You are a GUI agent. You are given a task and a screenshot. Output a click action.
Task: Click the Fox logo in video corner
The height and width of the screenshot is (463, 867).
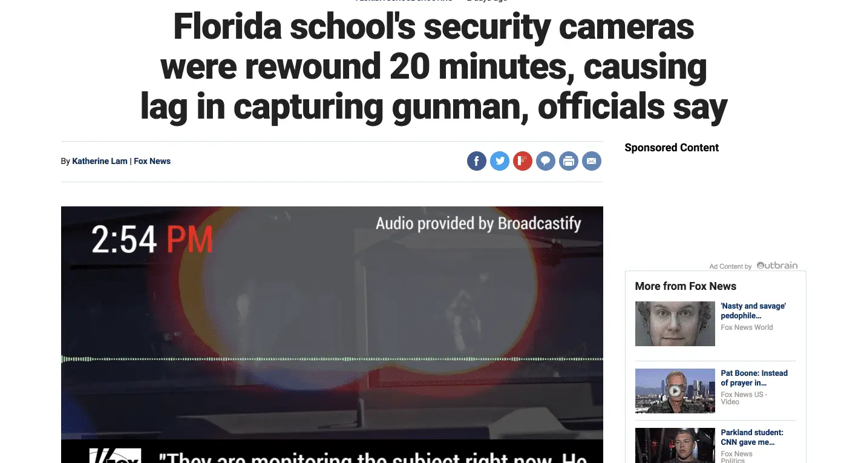click(x=115, y=455)
